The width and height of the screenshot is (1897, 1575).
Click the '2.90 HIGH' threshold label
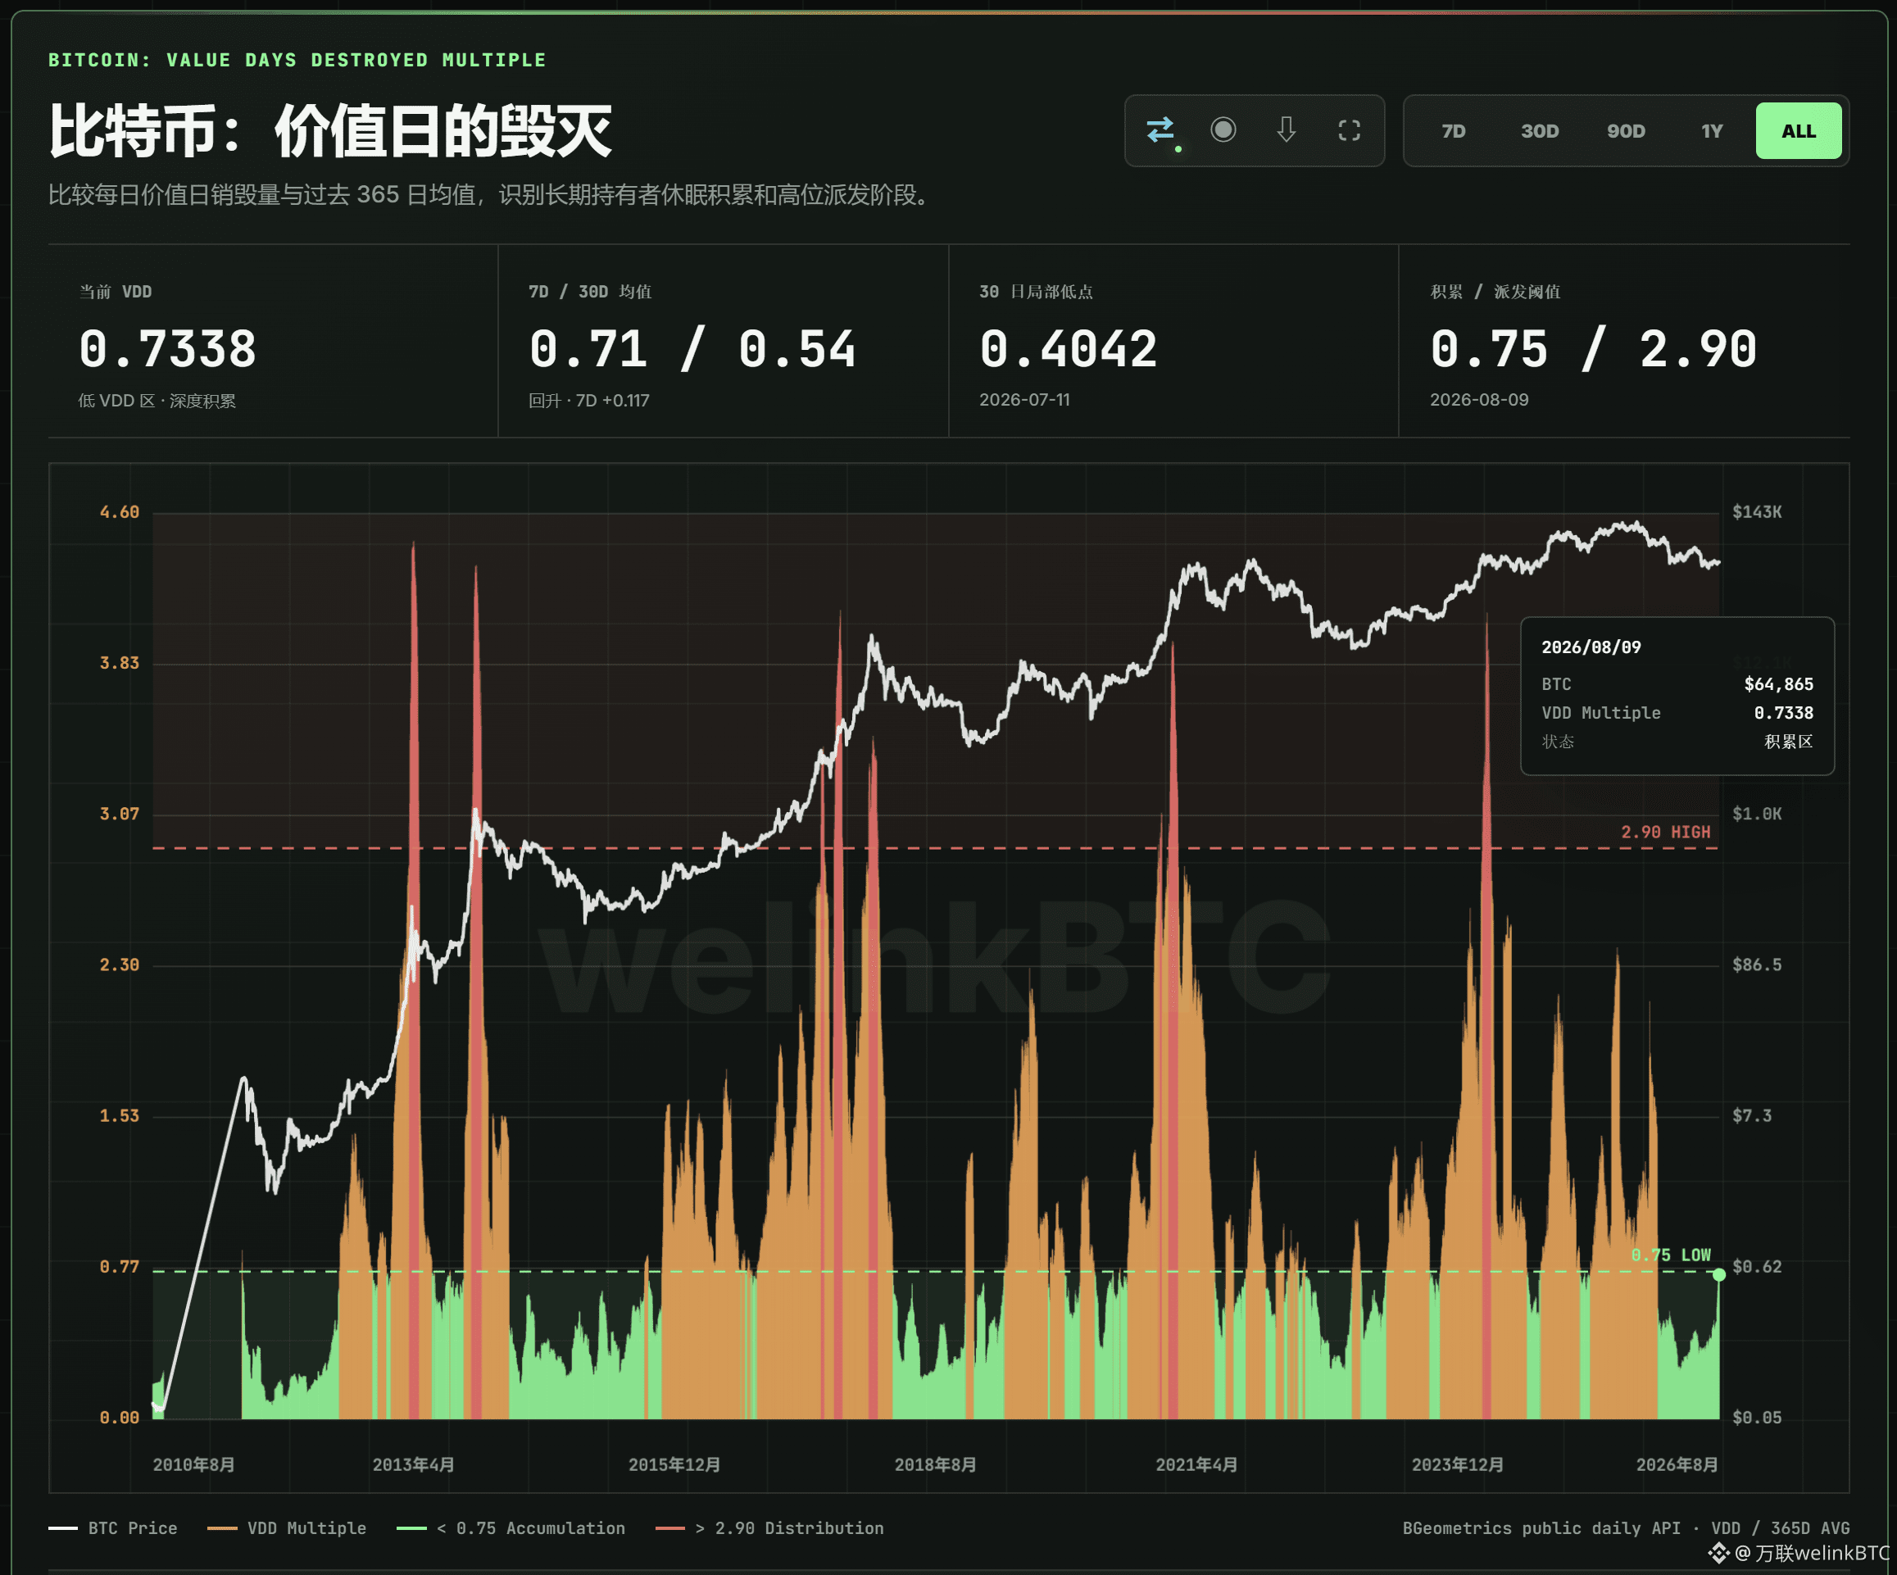coord(1666,833)
